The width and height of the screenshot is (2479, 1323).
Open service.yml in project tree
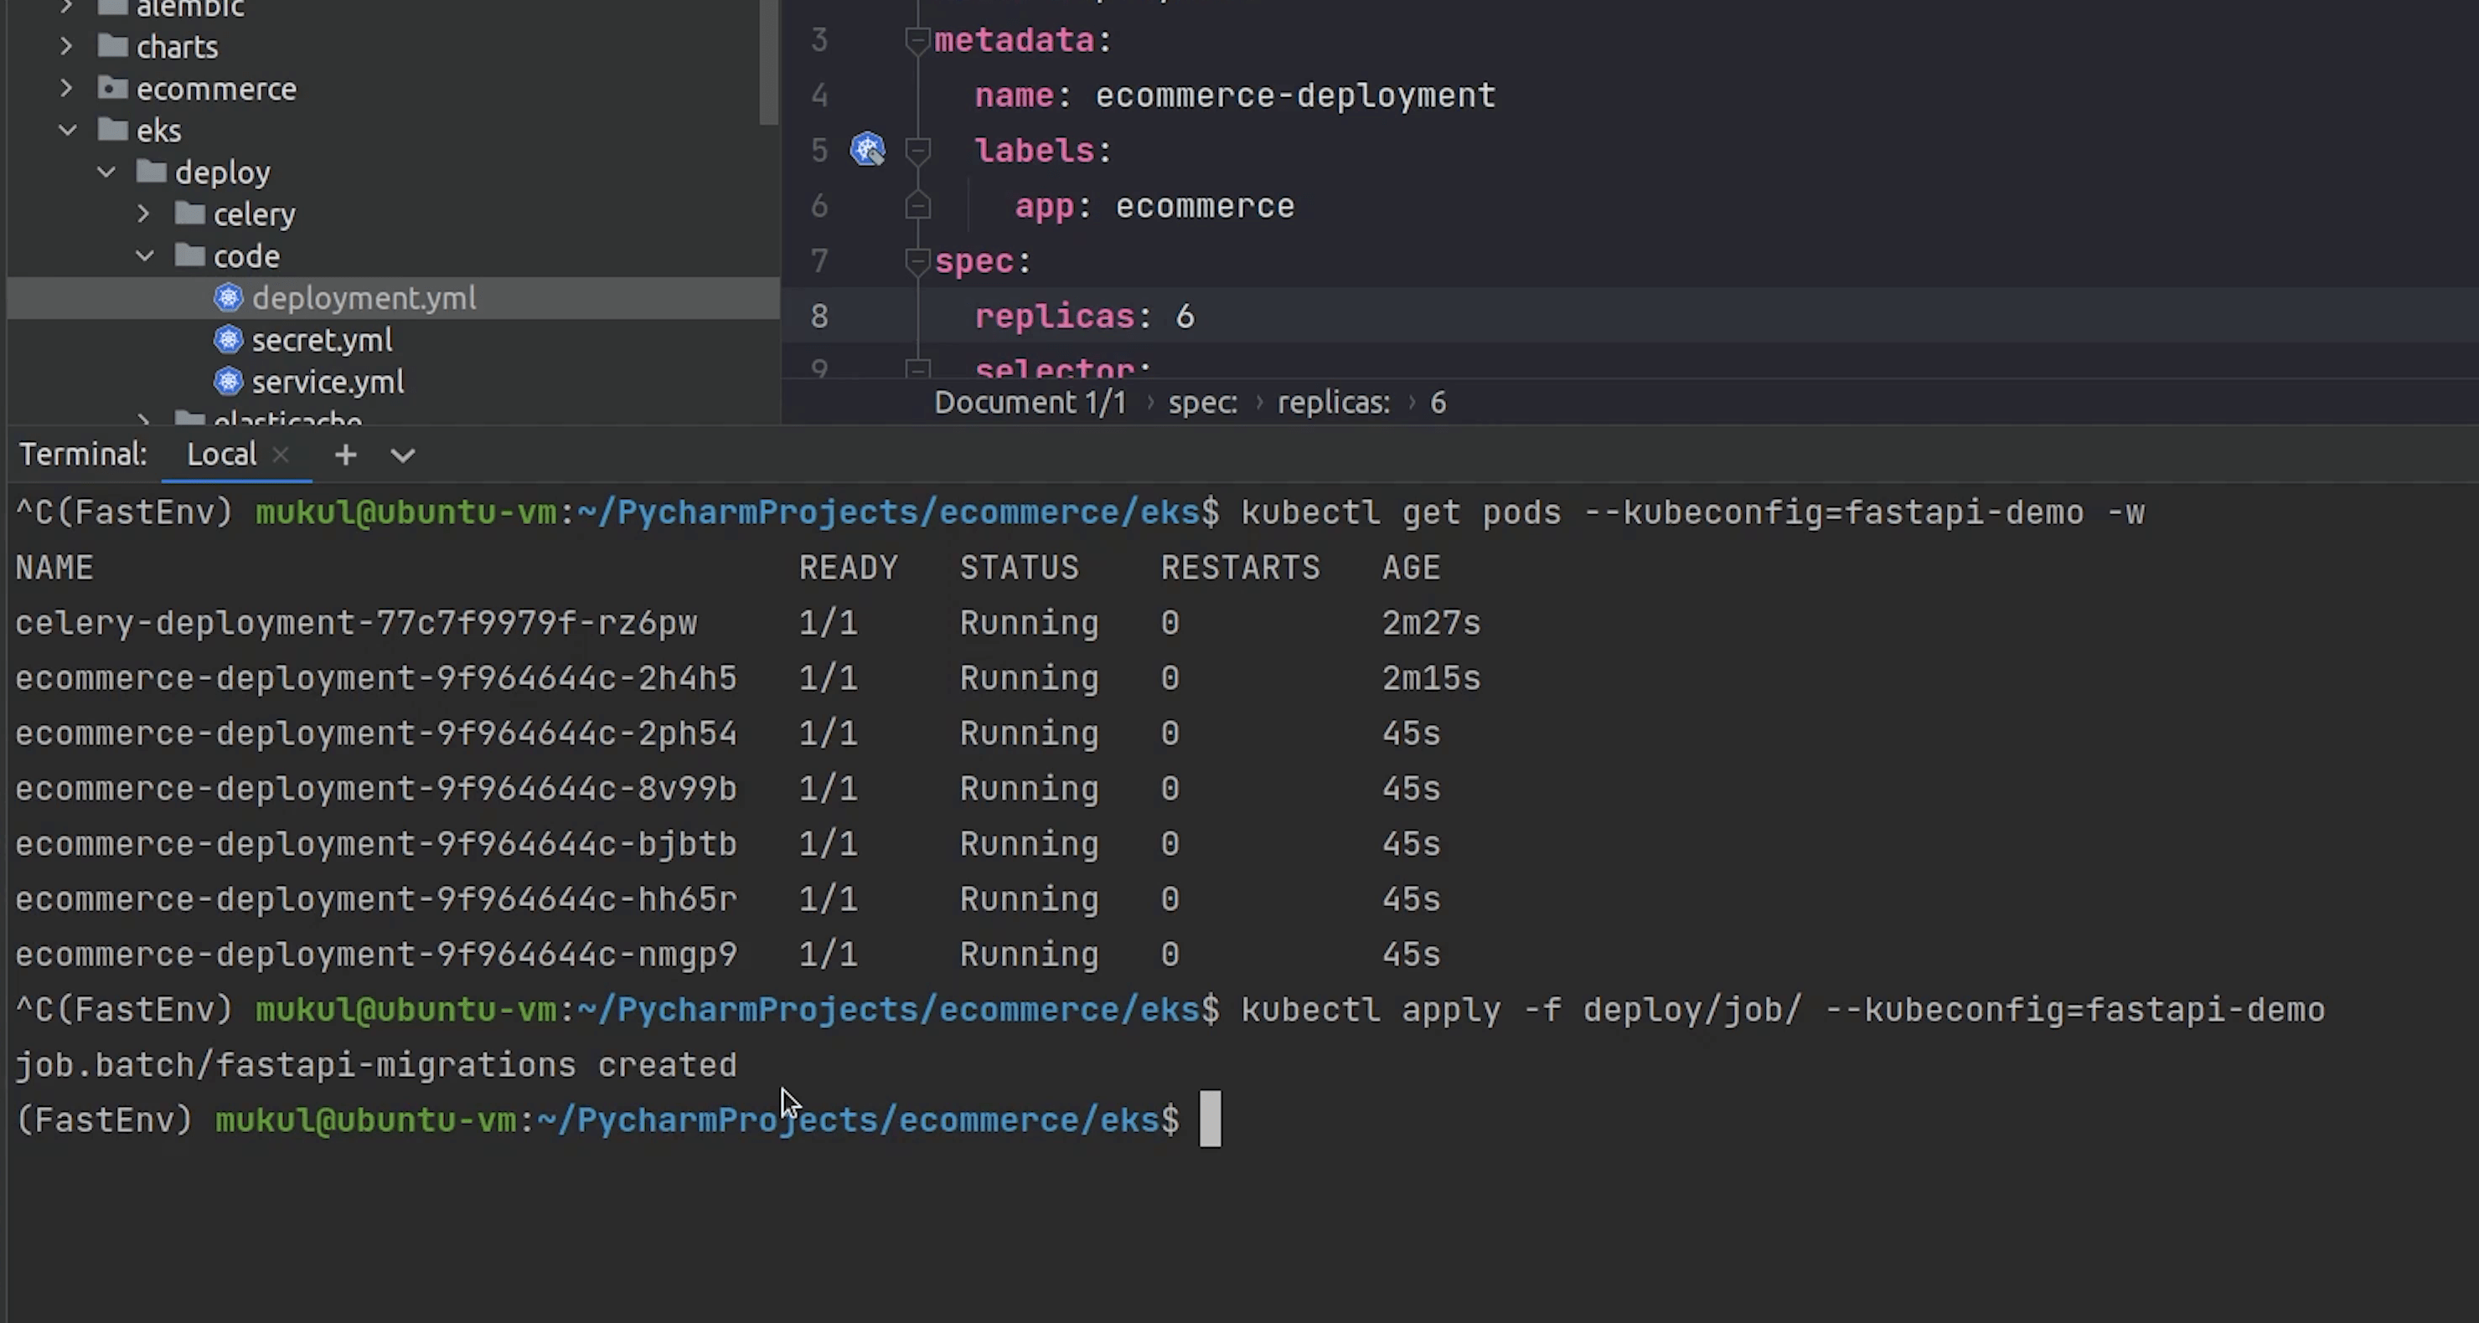328,382
